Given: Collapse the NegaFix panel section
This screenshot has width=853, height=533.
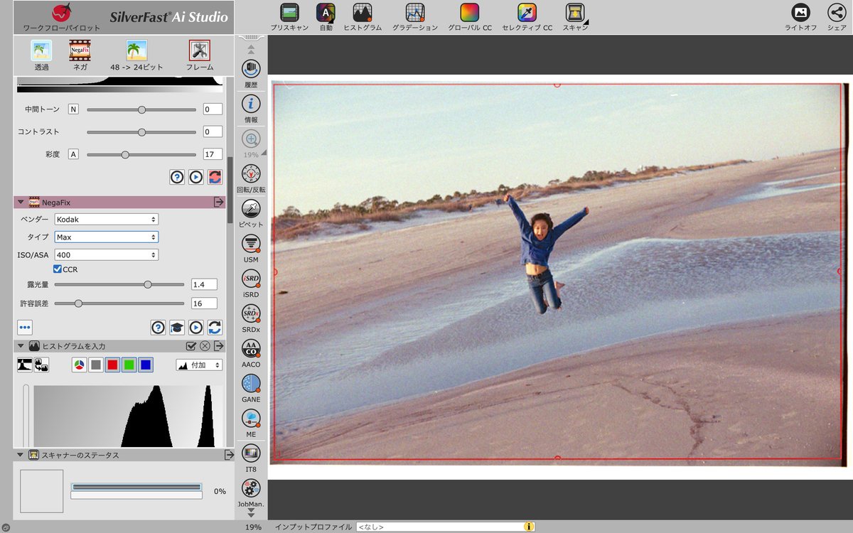Looking at the screenshot, I should click(21, 203).
